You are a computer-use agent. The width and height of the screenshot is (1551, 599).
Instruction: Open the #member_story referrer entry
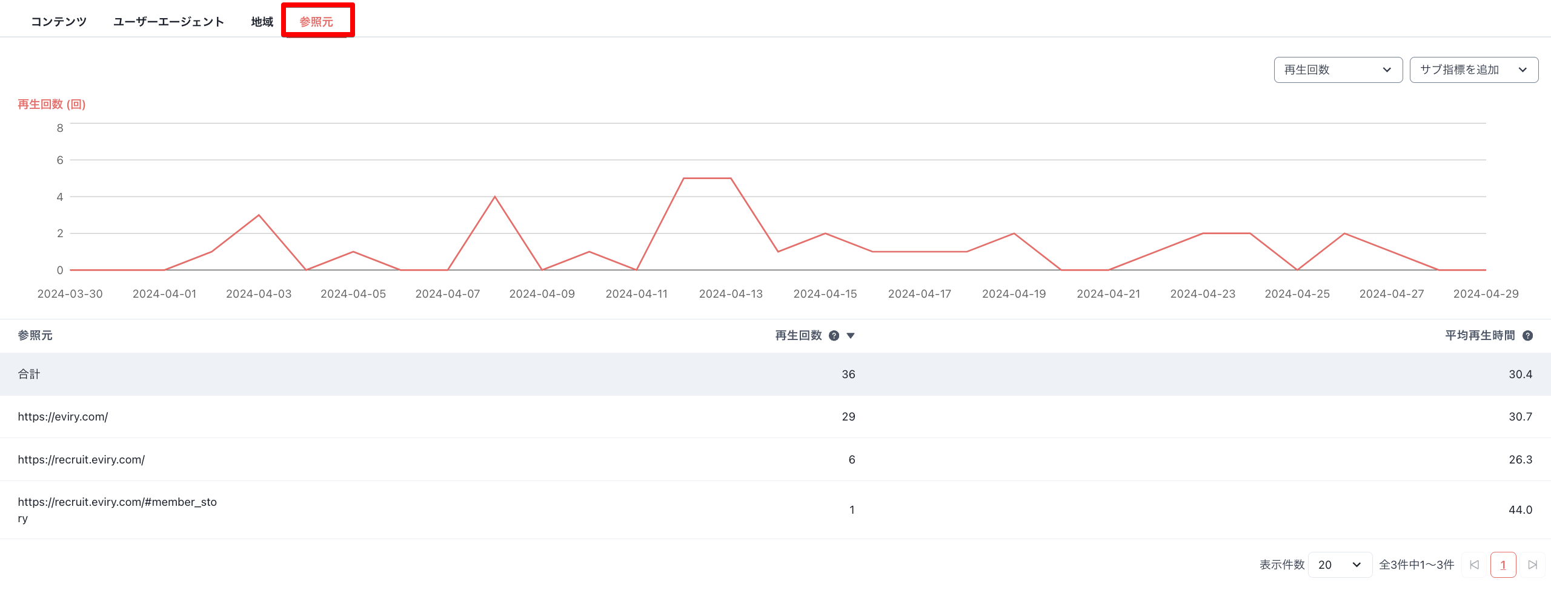coord(119,509)
